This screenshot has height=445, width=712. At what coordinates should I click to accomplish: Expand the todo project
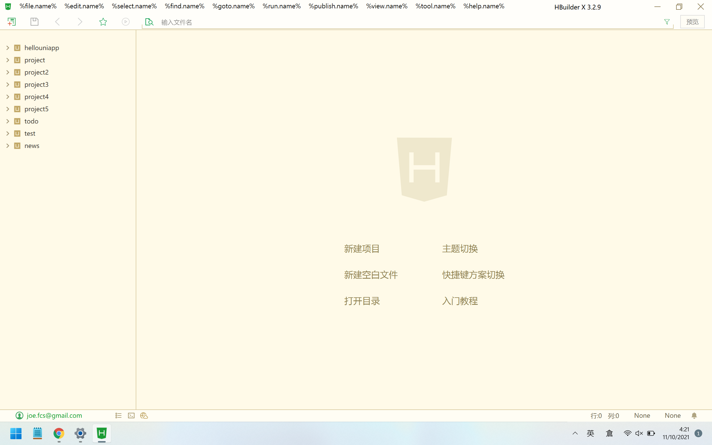tap(8, 121)
